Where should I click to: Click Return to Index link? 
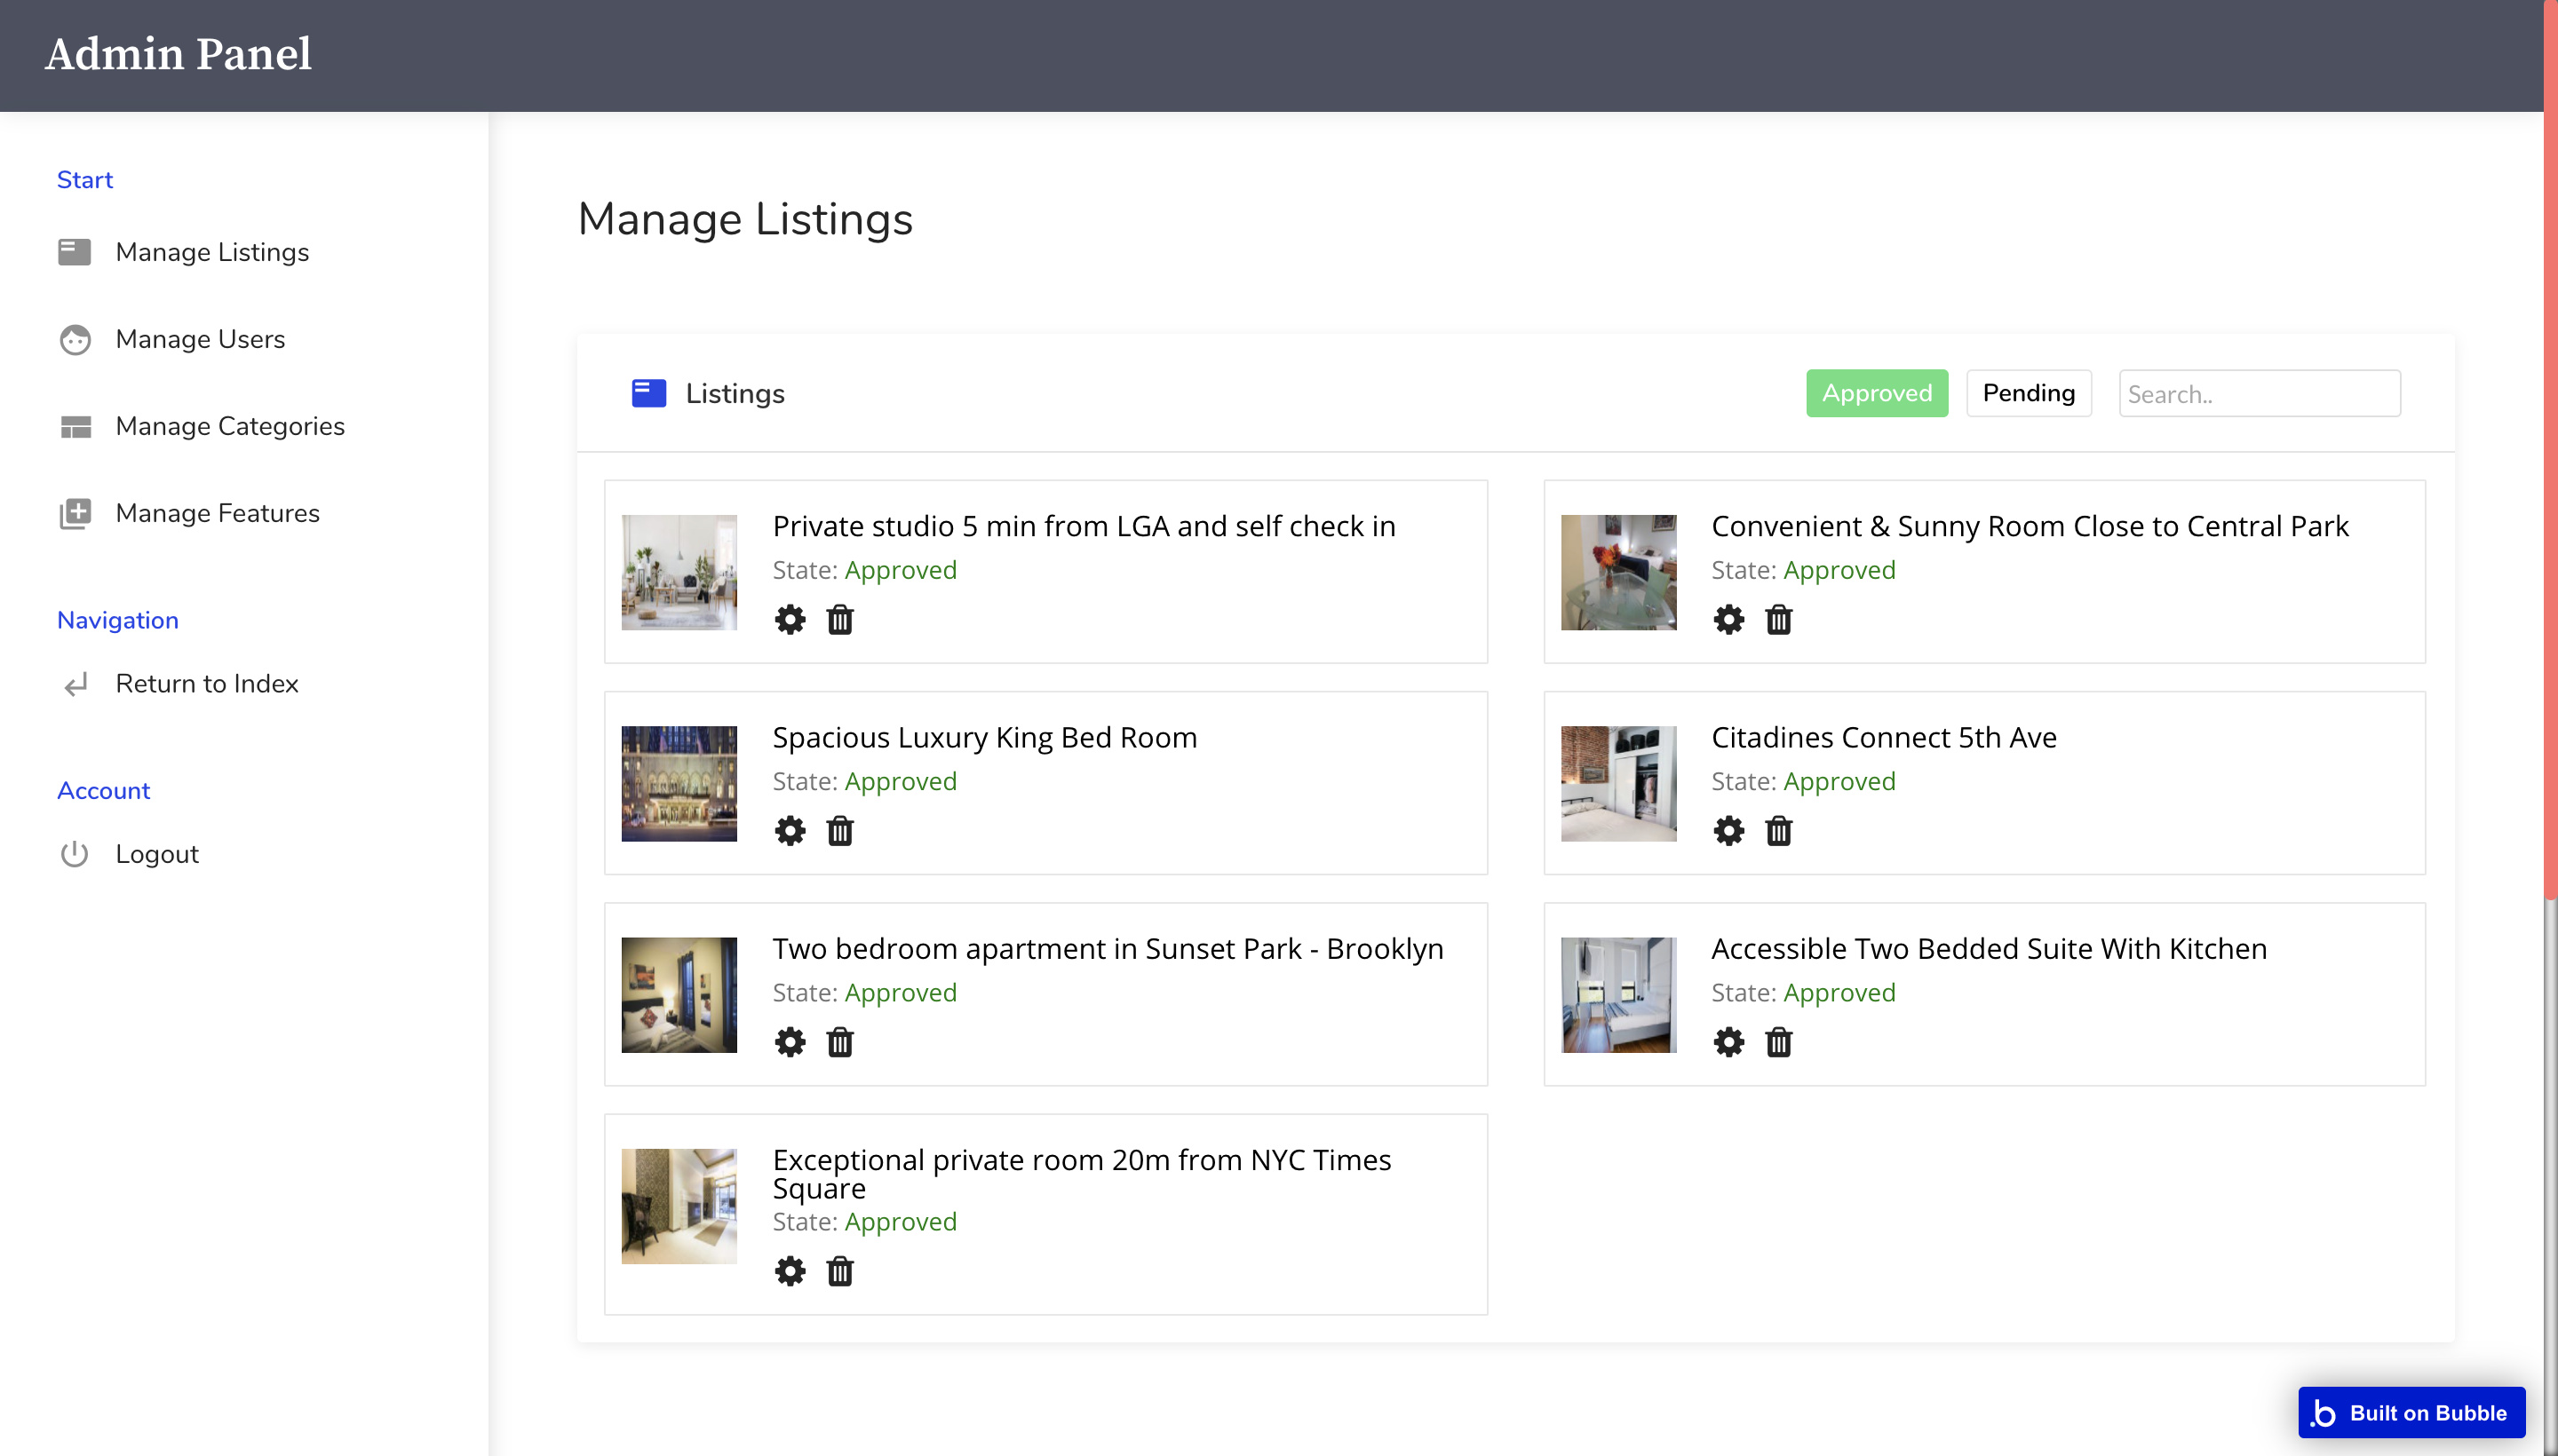click(206, 683)
